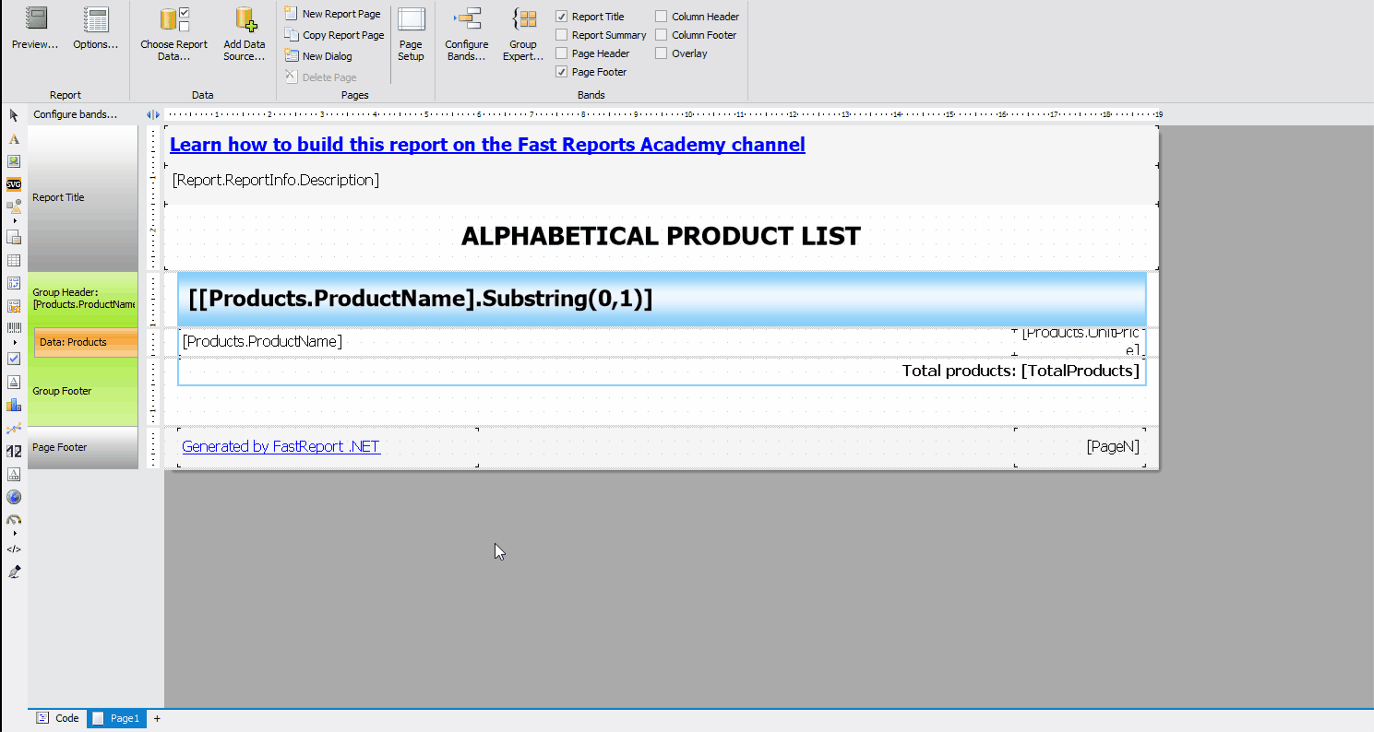The height and width of the screenshot is (732, 1374).
Task: Select the ALPHABETICAL PRODUCT LIST title text
Action: pyautogui.click(x=661, y=236)
